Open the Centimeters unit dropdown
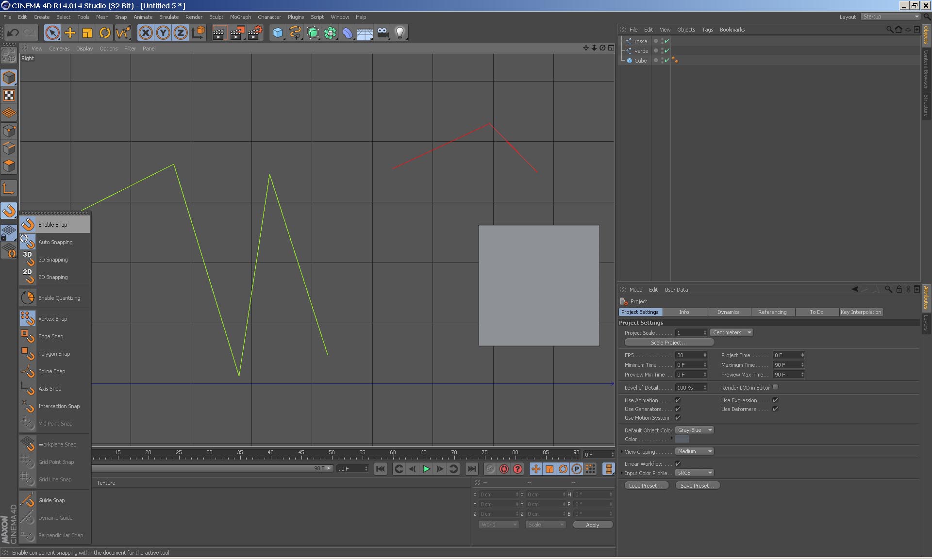The height and width of the screenshot is (559, 932). coord(732,332)
